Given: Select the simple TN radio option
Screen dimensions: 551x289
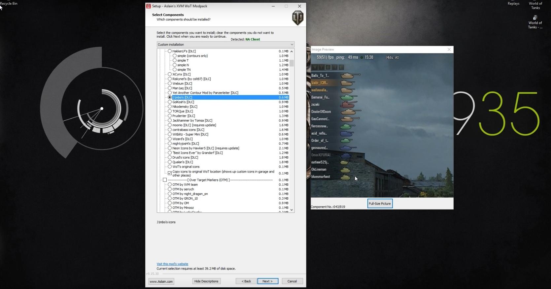Looking at the screenshot, I should tap(175, 70).
